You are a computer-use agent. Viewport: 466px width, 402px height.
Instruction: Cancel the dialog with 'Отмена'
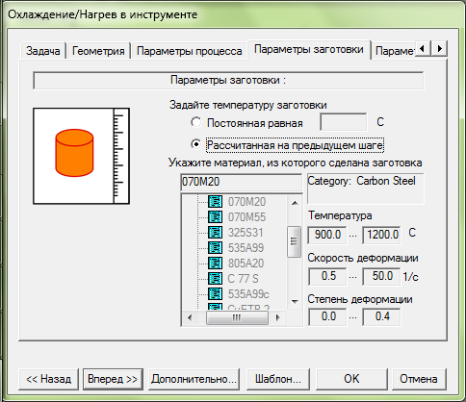tap(419, 379)
